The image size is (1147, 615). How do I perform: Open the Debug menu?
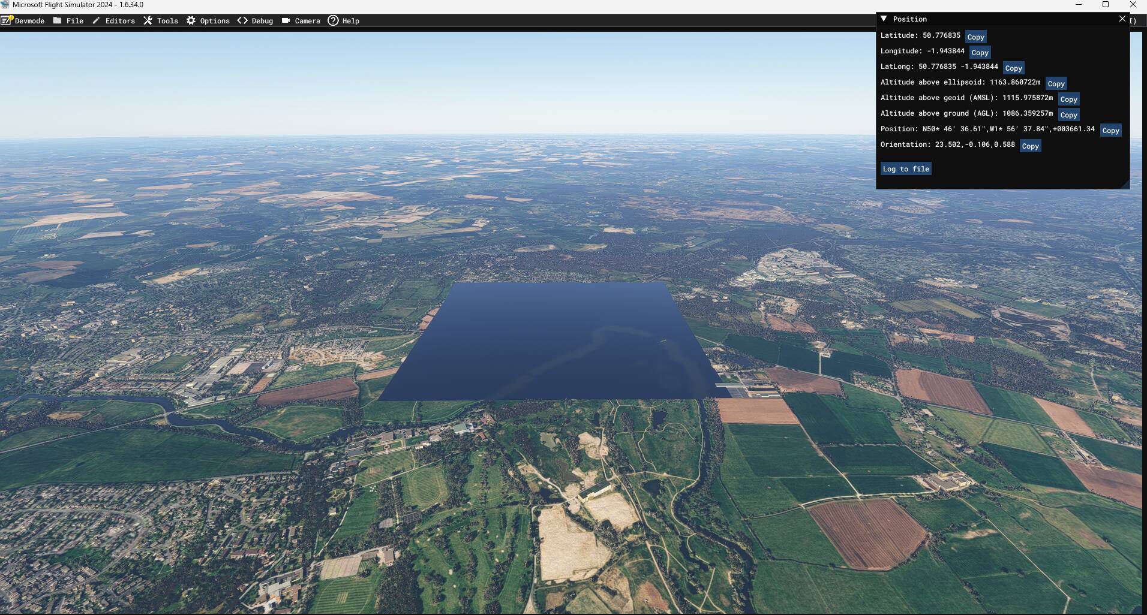262,21
